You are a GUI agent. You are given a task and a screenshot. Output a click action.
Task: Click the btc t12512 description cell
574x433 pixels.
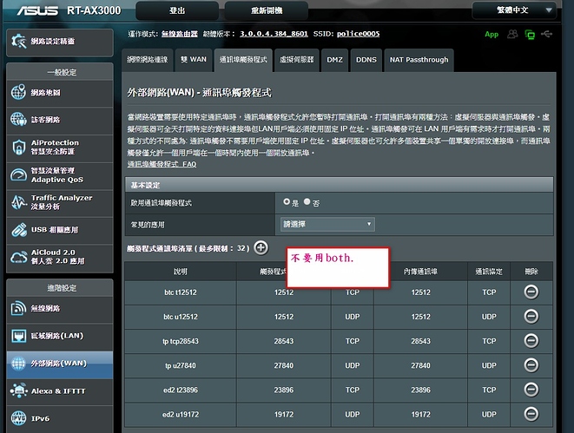(181, 292)
